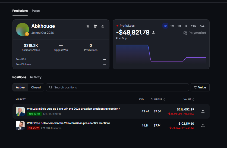Open the Flávio Bolsonaro election market link
This screenshot has width=227, height=148.
tap(69, 123)
